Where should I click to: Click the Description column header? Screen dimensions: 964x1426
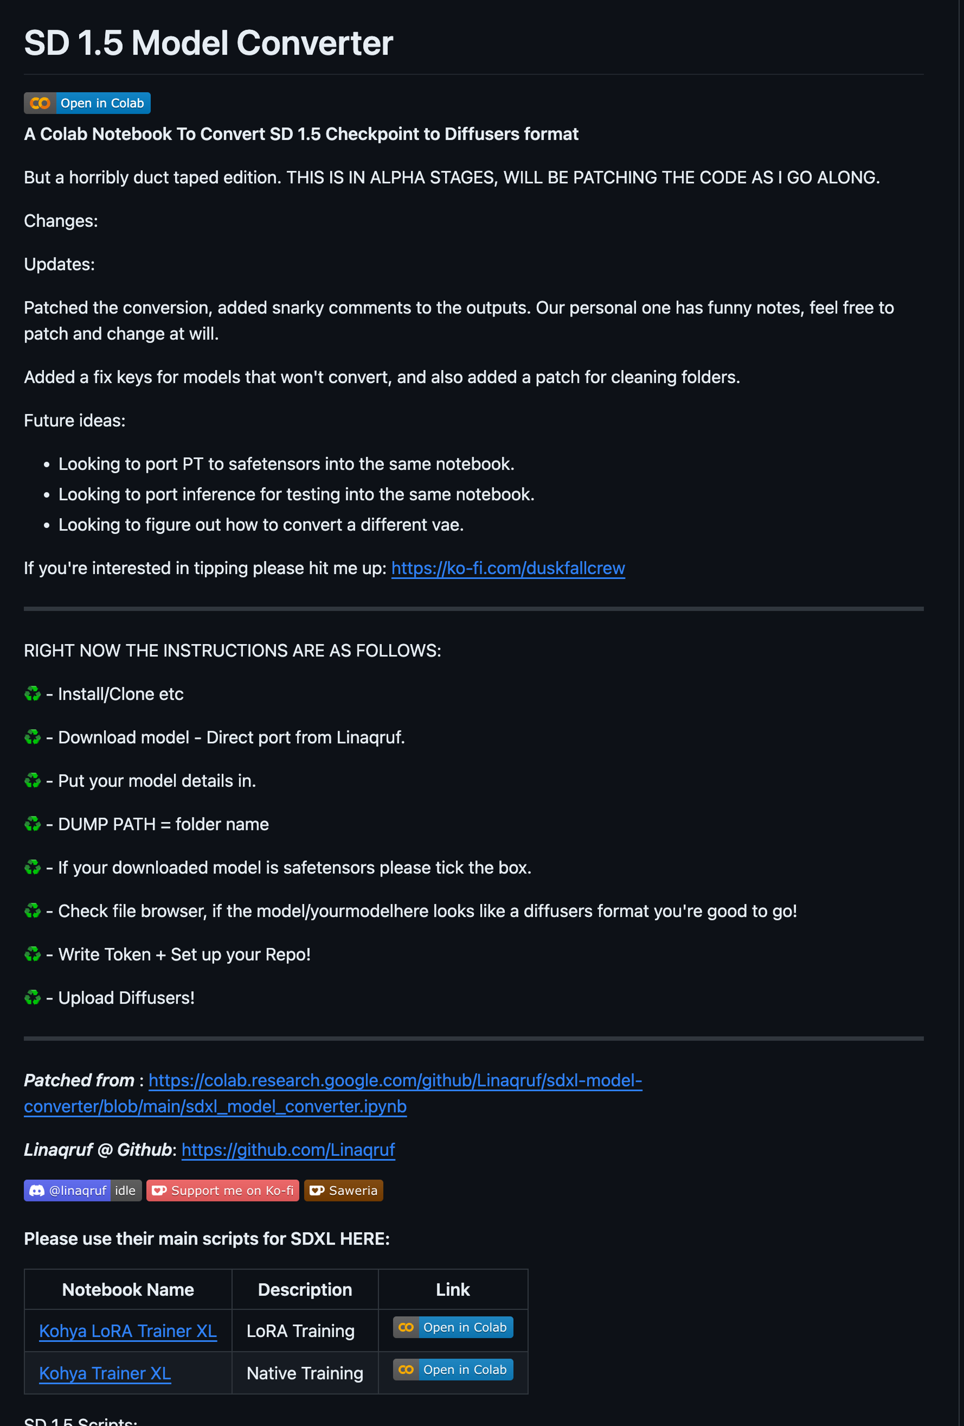click(305, 1290)
